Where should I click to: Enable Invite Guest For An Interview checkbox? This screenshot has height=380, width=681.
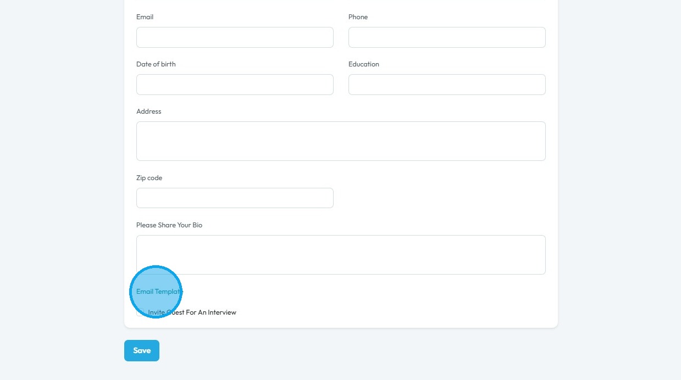(x=140, y=312)
